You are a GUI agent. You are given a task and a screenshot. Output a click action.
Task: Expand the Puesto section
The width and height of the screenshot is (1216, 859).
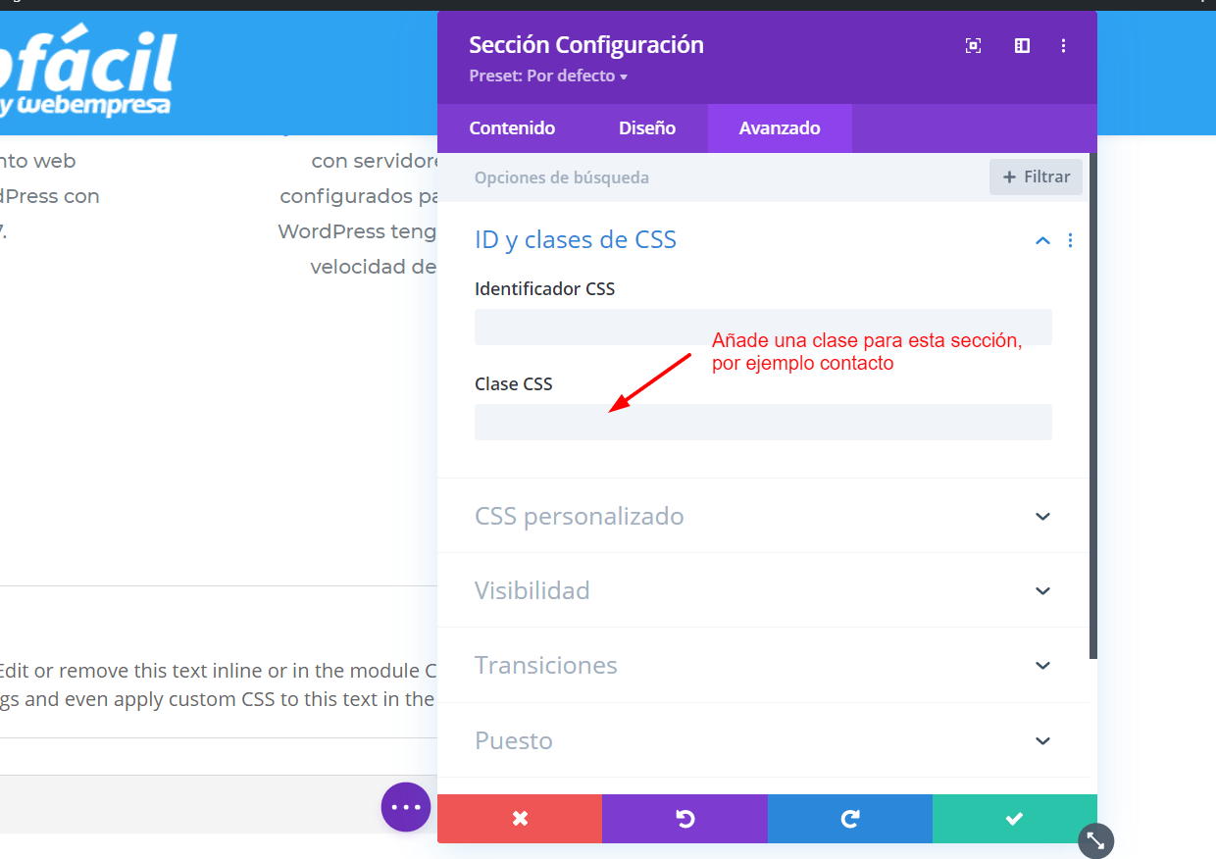tap(763, 740)
